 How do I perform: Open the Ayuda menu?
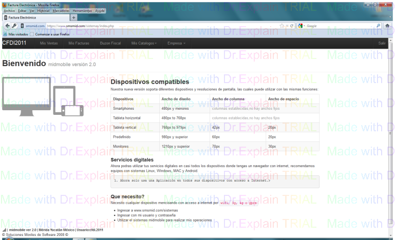[100, 11]
